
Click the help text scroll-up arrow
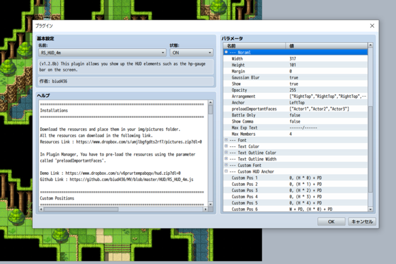point(210,103)
